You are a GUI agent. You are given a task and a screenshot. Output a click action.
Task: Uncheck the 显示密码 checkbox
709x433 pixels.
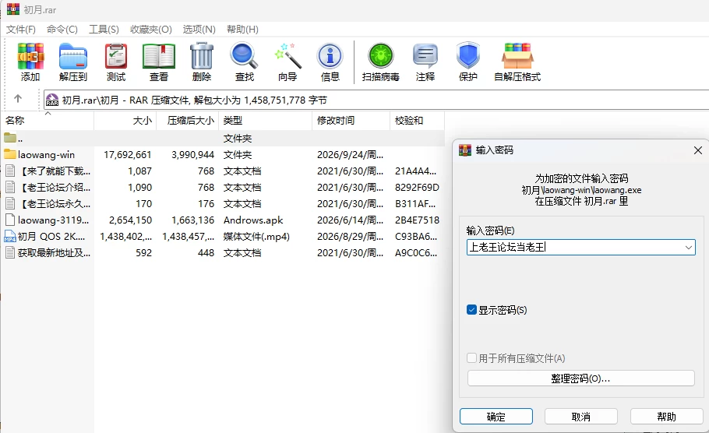point(471,310)
